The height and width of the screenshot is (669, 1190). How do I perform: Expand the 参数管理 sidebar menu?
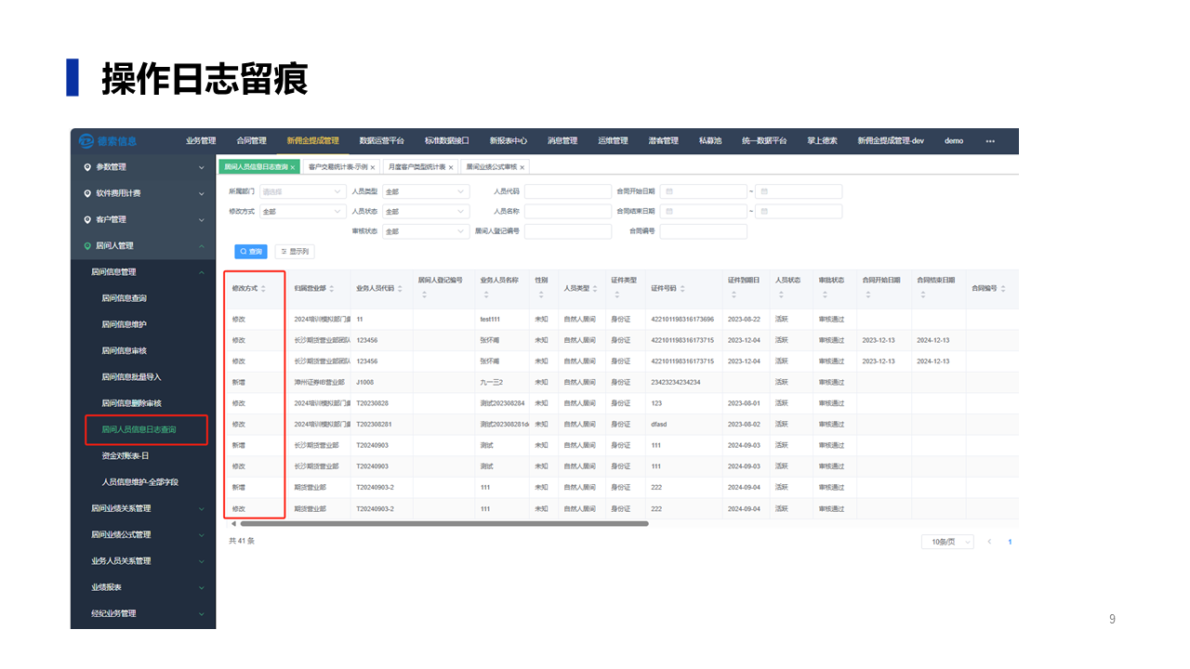pos(202,167)
